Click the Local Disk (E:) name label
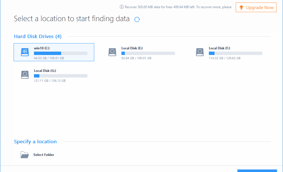Image resolution: width=283 pixels, height=172 pixels. 132,48
